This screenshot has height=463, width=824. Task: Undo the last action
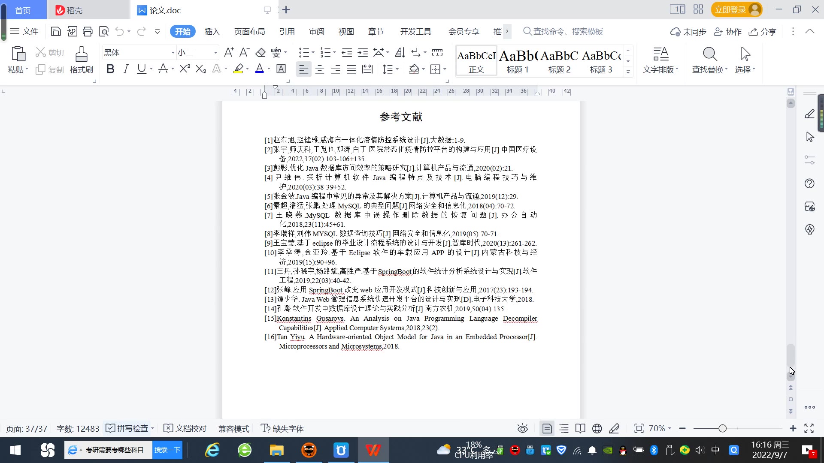120,31
